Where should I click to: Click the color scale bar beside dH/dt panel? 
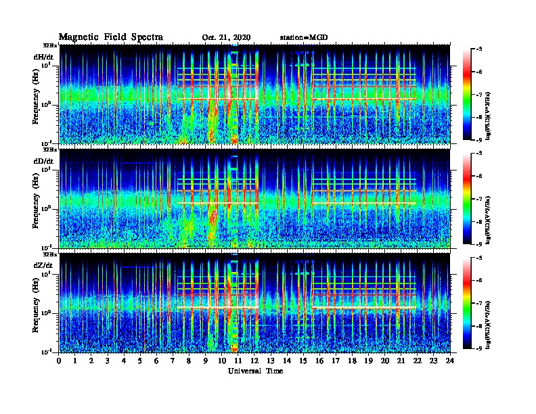(x=467, y=94)
